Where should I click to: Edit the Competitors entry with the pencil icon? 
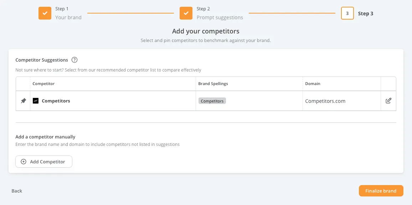pos(388,101)
